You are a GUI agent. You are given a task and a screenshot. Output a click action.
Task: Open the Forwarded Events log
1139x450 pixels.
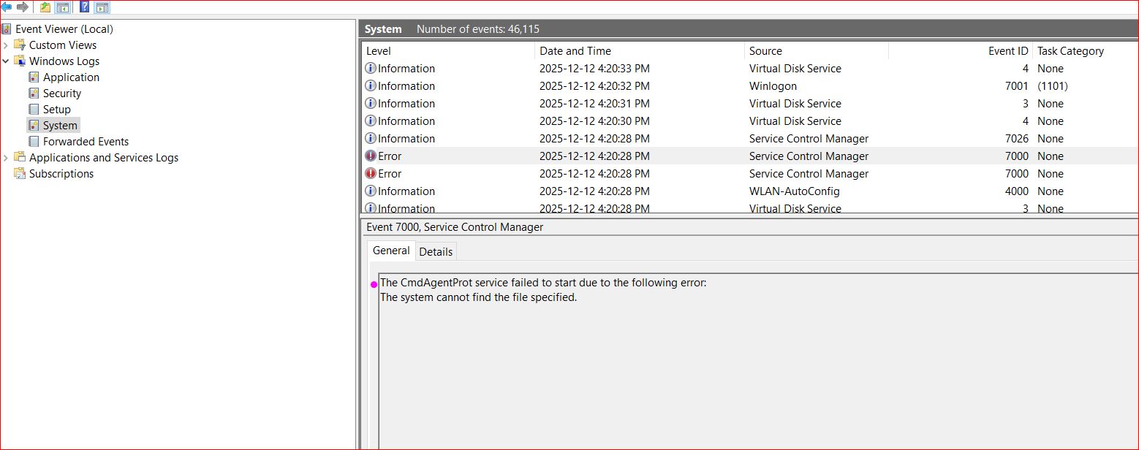86,142
